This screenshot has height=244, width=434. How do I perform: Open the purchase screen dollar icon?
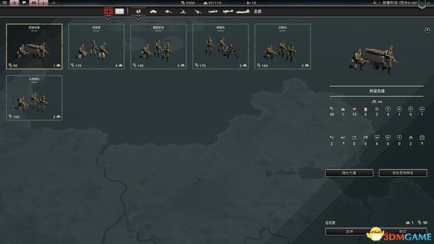15,3
